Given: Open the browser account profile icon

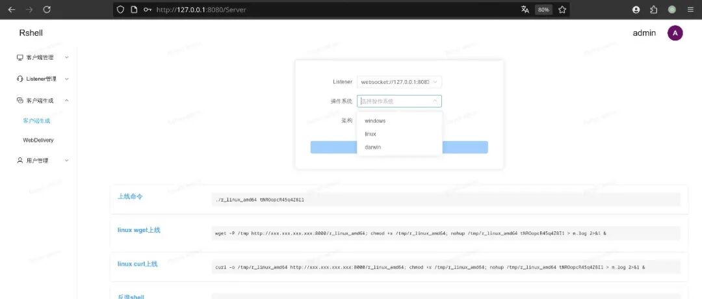Looking at the screenshot, I should [x=636, y=9].
